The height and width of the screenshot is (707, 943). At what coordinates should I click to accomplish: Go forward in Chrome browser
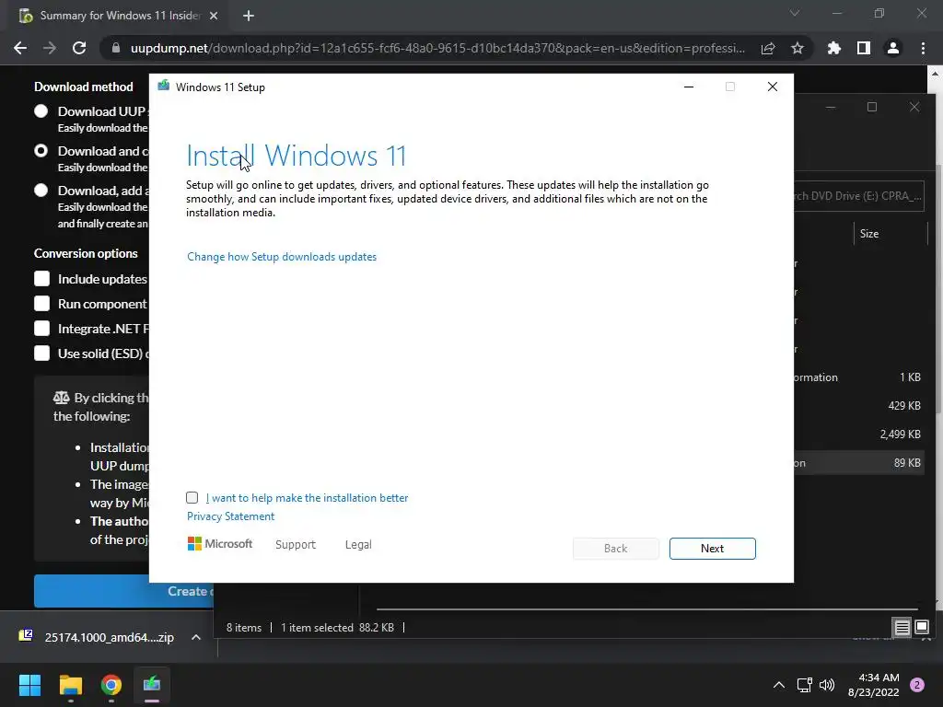50,48
